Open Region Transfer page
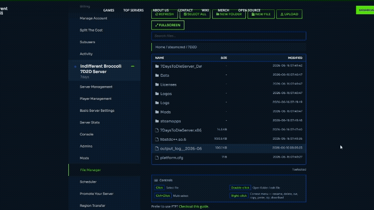 (x=92, y=205)
